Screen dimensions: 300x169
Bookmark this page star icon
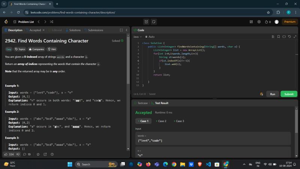[268, 12]
